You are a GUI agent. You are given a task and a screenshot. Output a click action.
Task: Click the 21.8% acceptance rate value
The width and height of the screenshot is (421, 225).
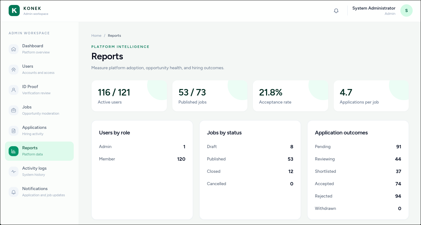pos(271,92)
